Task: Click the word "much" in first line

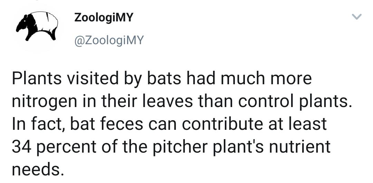Action: [243, 78]
